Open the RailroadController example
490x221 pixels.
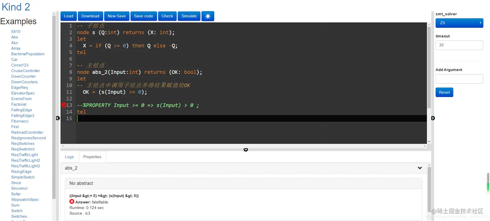pos(27,132)
